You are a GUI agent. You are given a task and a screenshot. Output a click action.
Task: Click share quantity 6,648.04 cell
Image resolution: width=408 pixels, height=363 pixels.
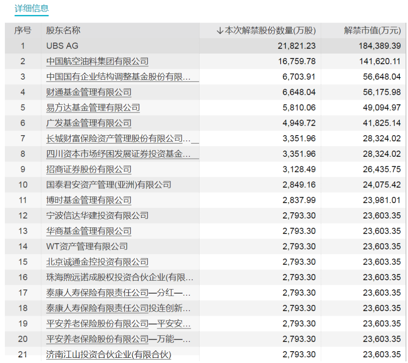299,92
